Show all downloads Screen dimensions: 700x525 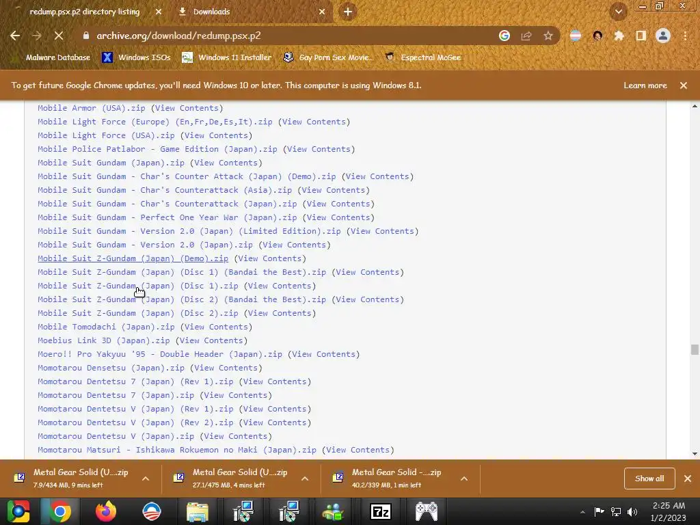point(649,479)
